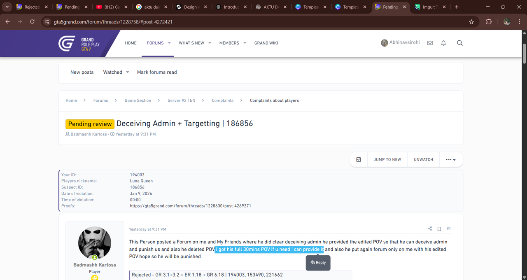The width and height of the screenshot is (527, 280).
Task: Expand the FORUMS dropdown arrow
Action: tap(169, 43)
